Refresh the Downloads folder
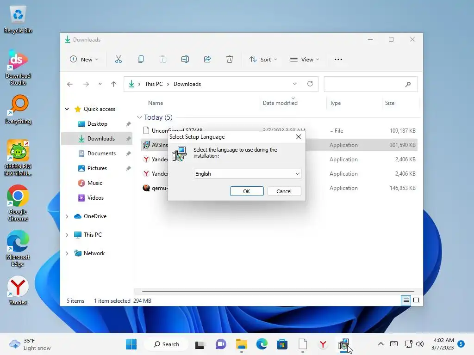 [310, 84]
